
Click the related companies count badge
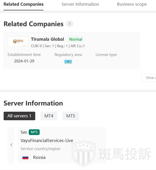coord(69,24)
